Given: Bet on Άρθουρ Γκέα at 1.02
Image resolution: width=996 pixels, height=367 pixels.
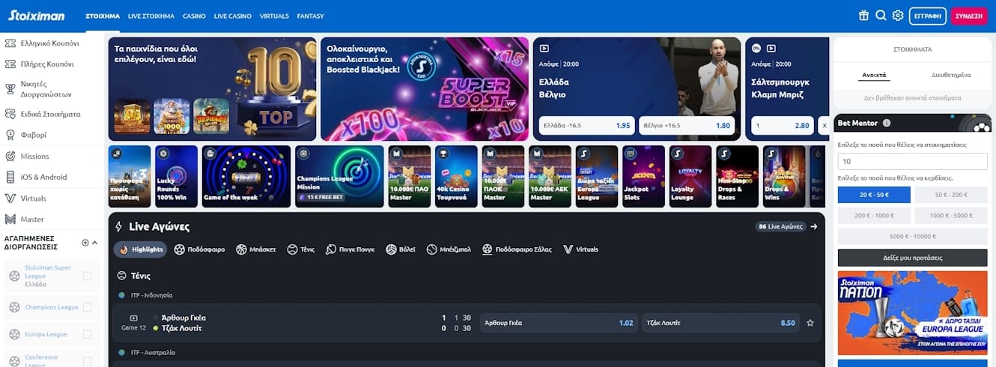Looking at the screenshot, I should [559, 323].
